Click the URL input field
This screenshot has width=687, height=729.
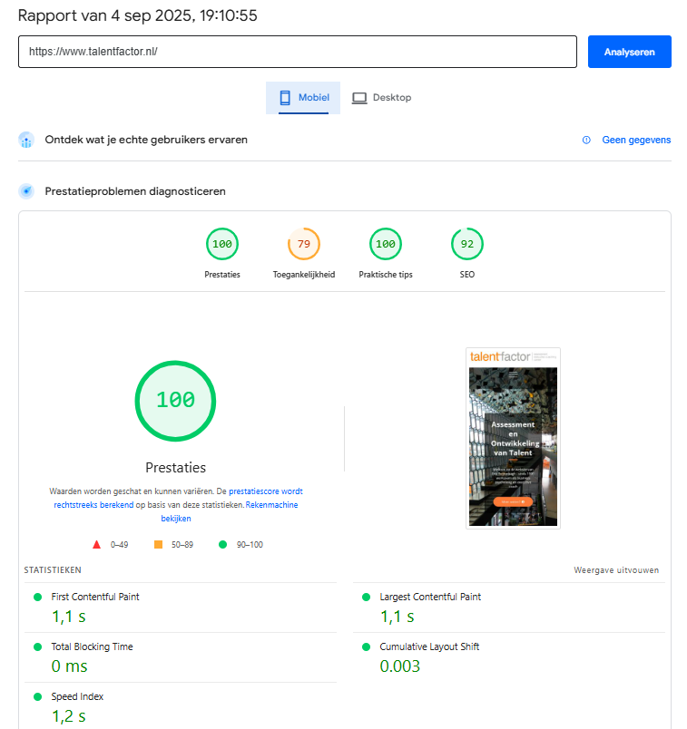click(x=298, y=52)
